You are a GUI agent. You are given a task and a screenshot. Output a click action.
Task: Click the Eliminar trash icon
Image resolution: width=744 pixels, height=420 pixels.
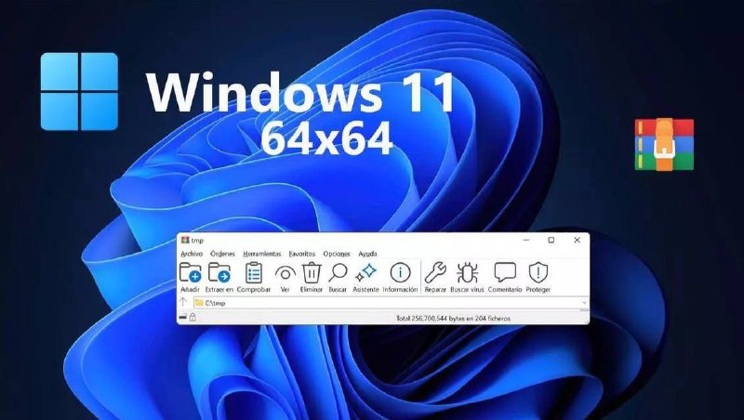[312, 273]
